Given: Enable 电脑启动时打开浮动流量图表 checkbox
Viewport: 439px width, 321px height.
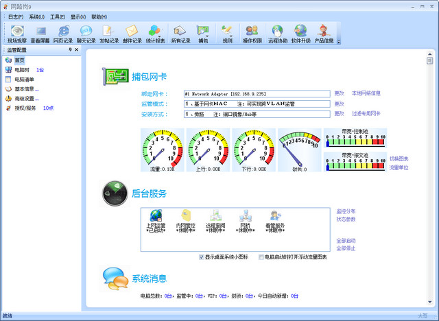Looking at the screenshot, I should (x=261, y=257).
